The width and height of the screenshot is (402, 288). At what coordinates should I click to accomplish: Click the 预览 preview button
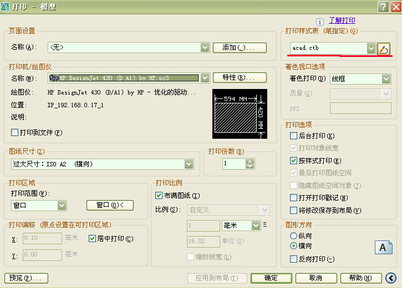tap(26, 278)
